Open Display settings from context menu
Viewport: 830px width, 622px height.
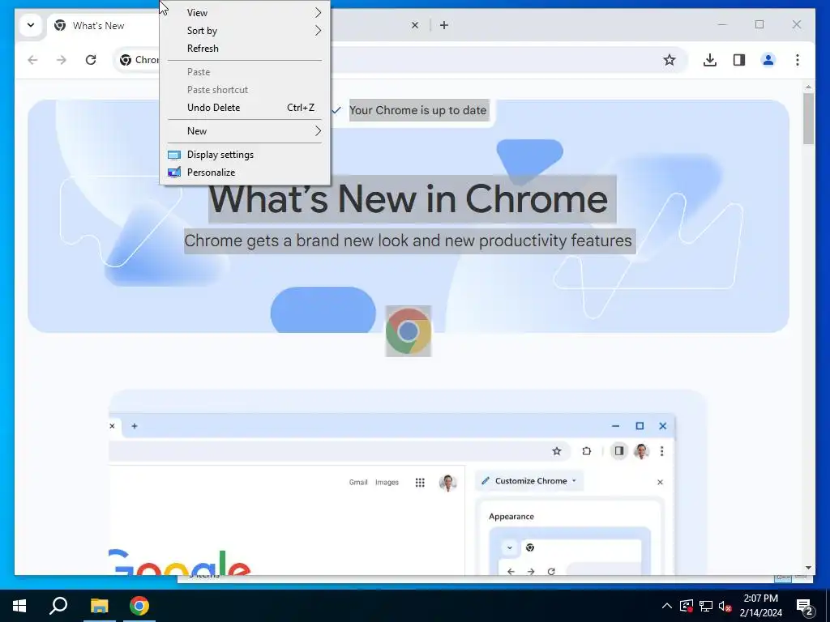[245, 155]
